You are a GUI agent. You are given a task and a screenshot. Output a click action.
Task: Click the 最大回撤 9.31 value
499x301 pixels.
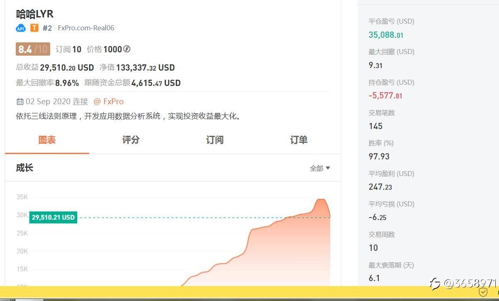(375, 65)
